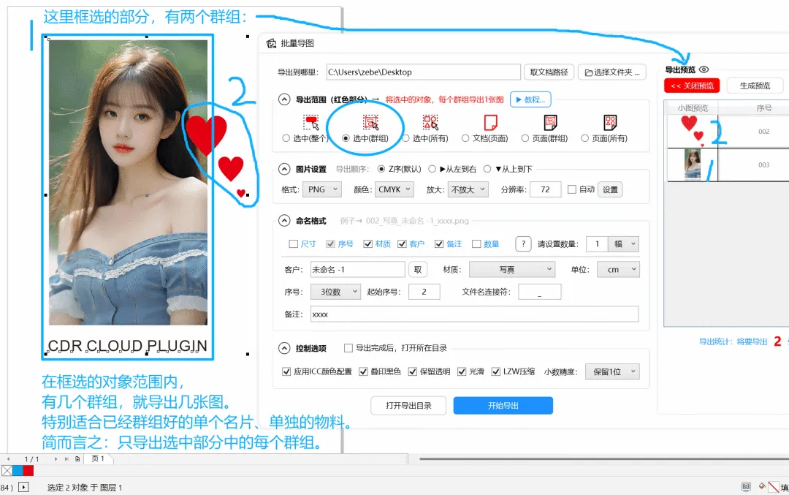This screenshot has width=789, height=495.
Task: Collapse the 命名格式 section
Action: 284,221
